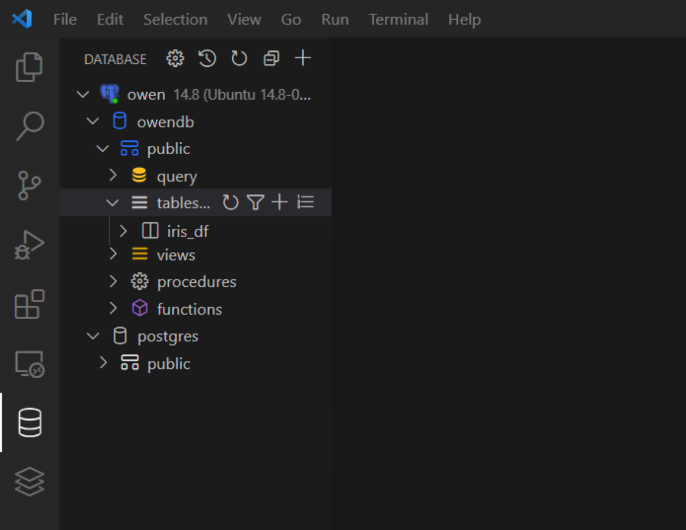Viewport: 686px width, 530px height.
Task: Open the Explorer view in activity bar
Action: click(30, 67)
